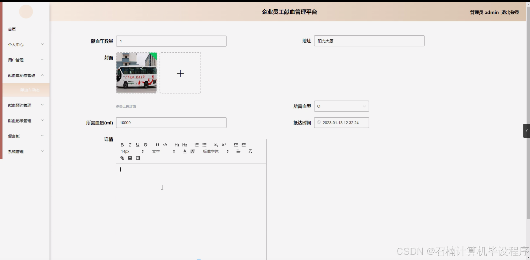The width and height of the screenshot is (530, 260).
Task: Open the text color picker
Action: point(185,151)
